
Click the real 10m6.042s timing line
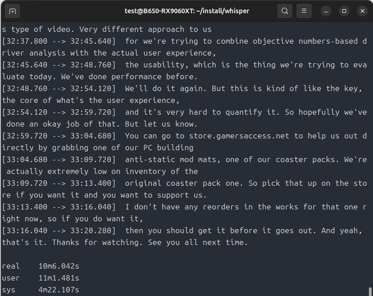[40, 266]
